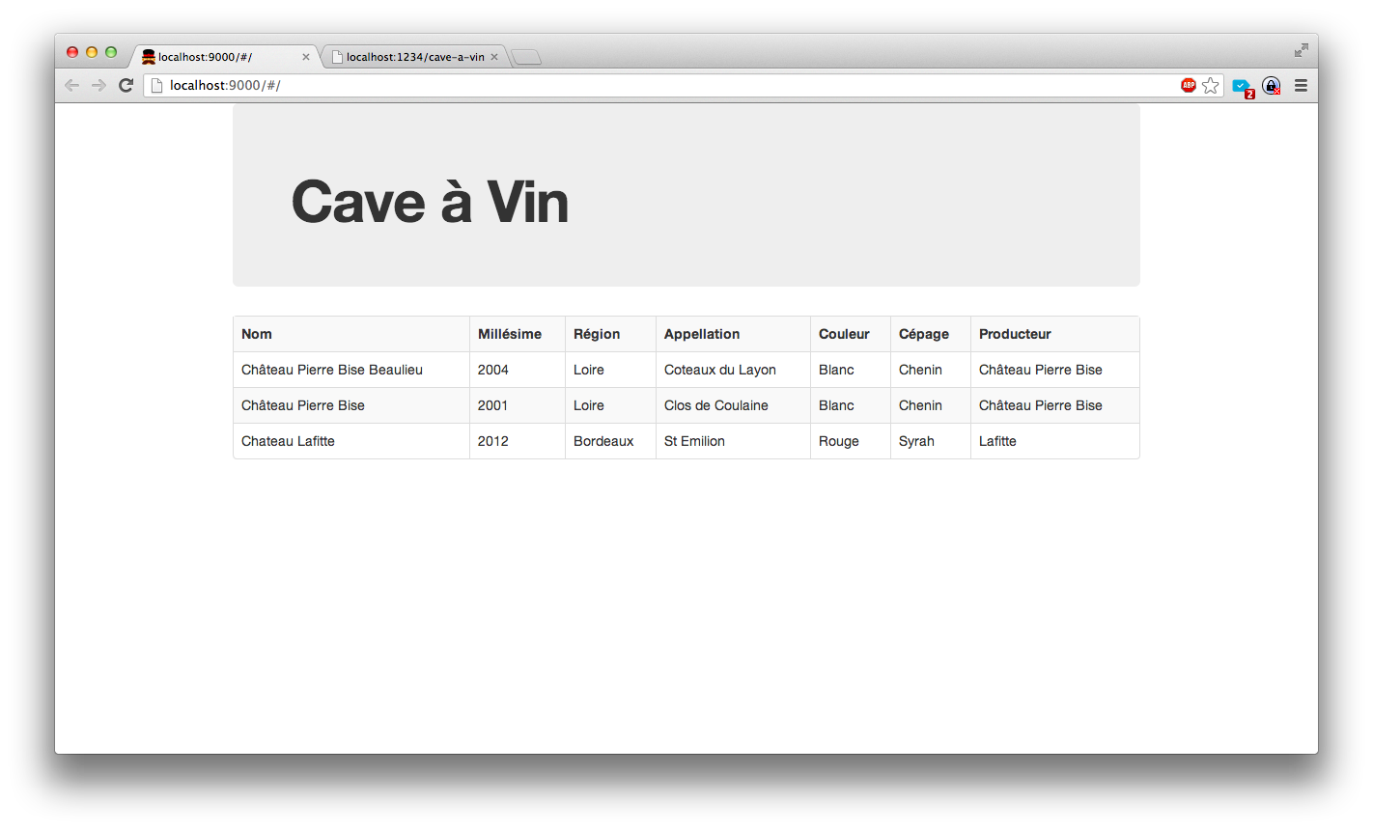The image size is (1373, 830).
Task: Click the Cépage column header
Action: pos(931,334)
